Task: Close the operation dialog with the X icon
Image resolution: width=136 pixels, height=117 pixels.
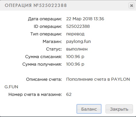Action: (x=131, y=5)
